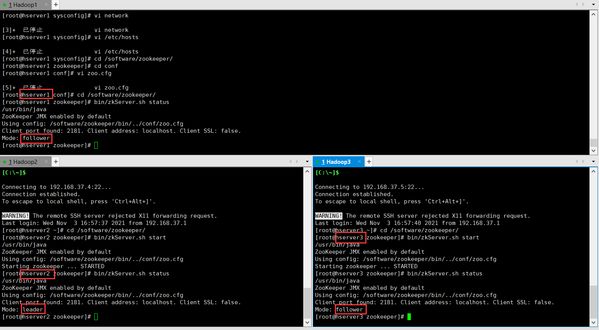
Task: Click the Hadoop2 scrollbar thumb
Action: tap(307, 303)
